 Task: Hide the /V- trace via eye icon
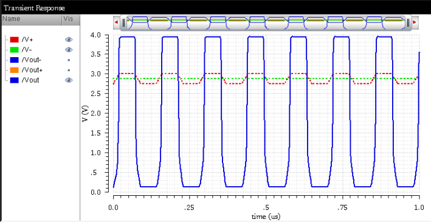pos(69,50)
